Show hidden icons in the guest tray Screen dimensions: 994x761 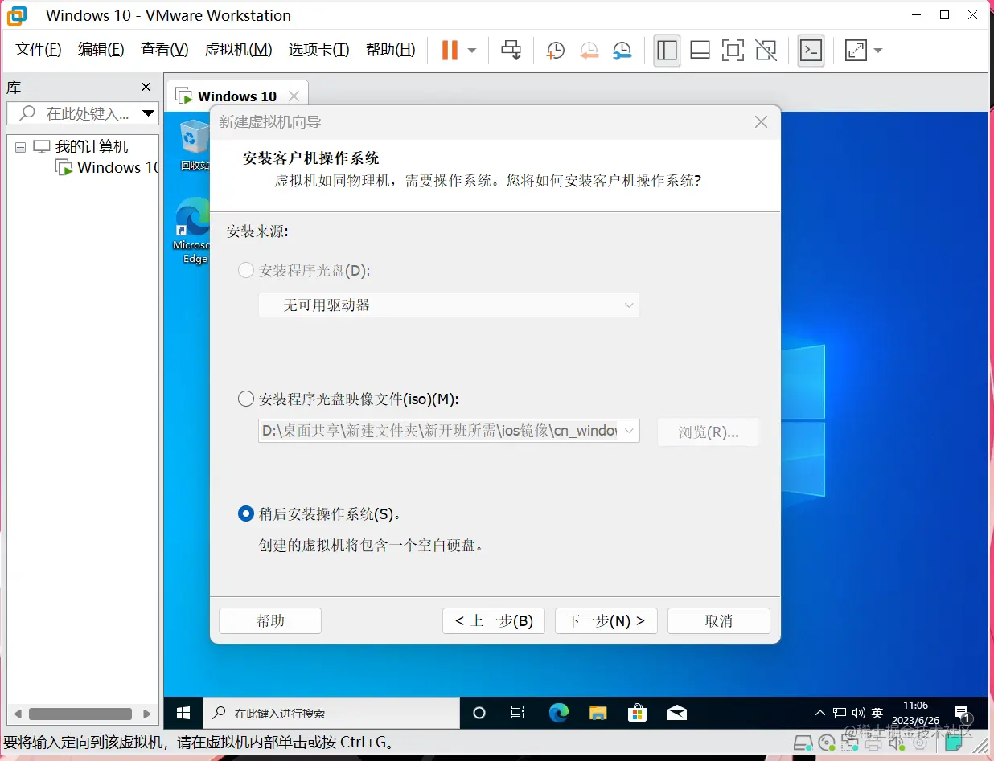(819, 713)
